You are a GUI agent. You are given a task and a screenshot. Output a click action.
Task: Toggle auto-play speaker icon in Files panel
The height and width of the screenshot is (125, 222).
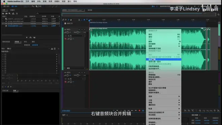34,37
